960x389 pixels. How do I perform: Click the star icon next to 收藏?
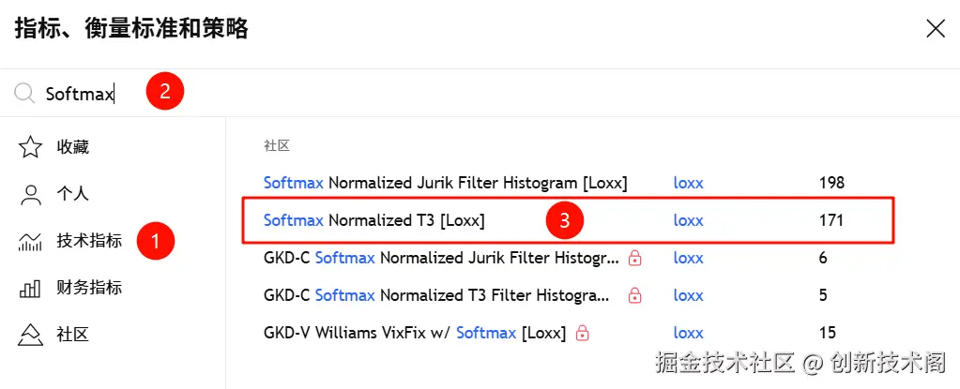pyautogui.click(x=31, y=147)
